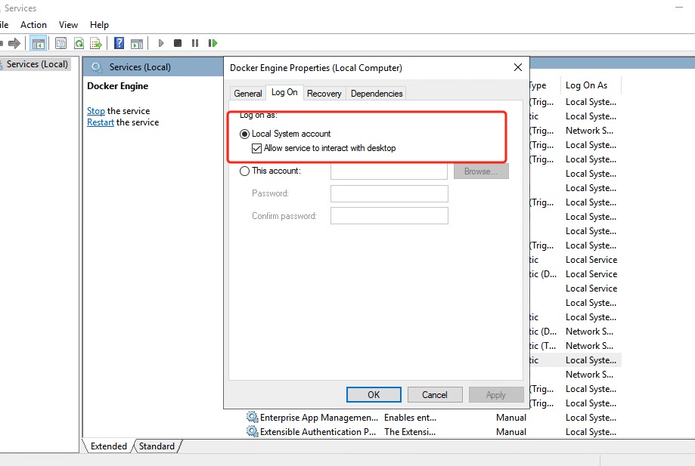The image size is (695, 466).
Task: Click the highlighted Local Syste... row cell
Action: point(591,360)
